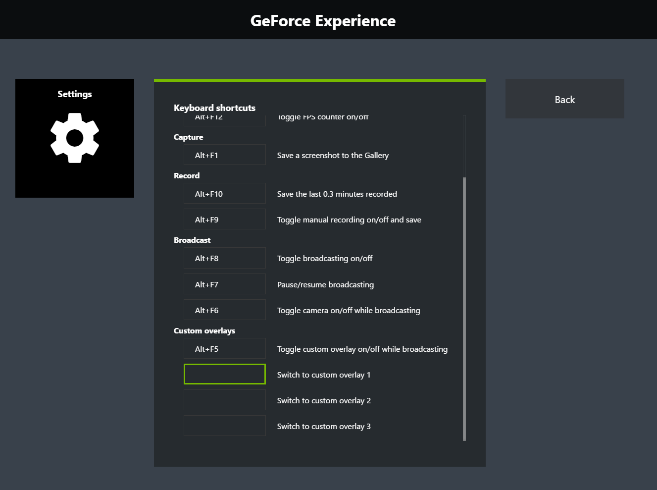This screenshot has height=490, width=657.
Task: Click 'Save a screenshot to the Gallery' text
Action: pyautogui.click(x=333, y=155)
